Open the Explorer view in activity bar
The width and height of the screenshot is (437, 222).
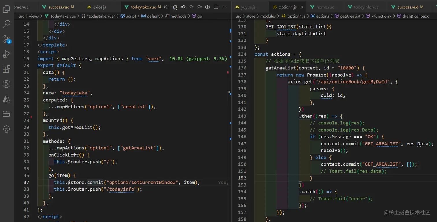(6, 9)
